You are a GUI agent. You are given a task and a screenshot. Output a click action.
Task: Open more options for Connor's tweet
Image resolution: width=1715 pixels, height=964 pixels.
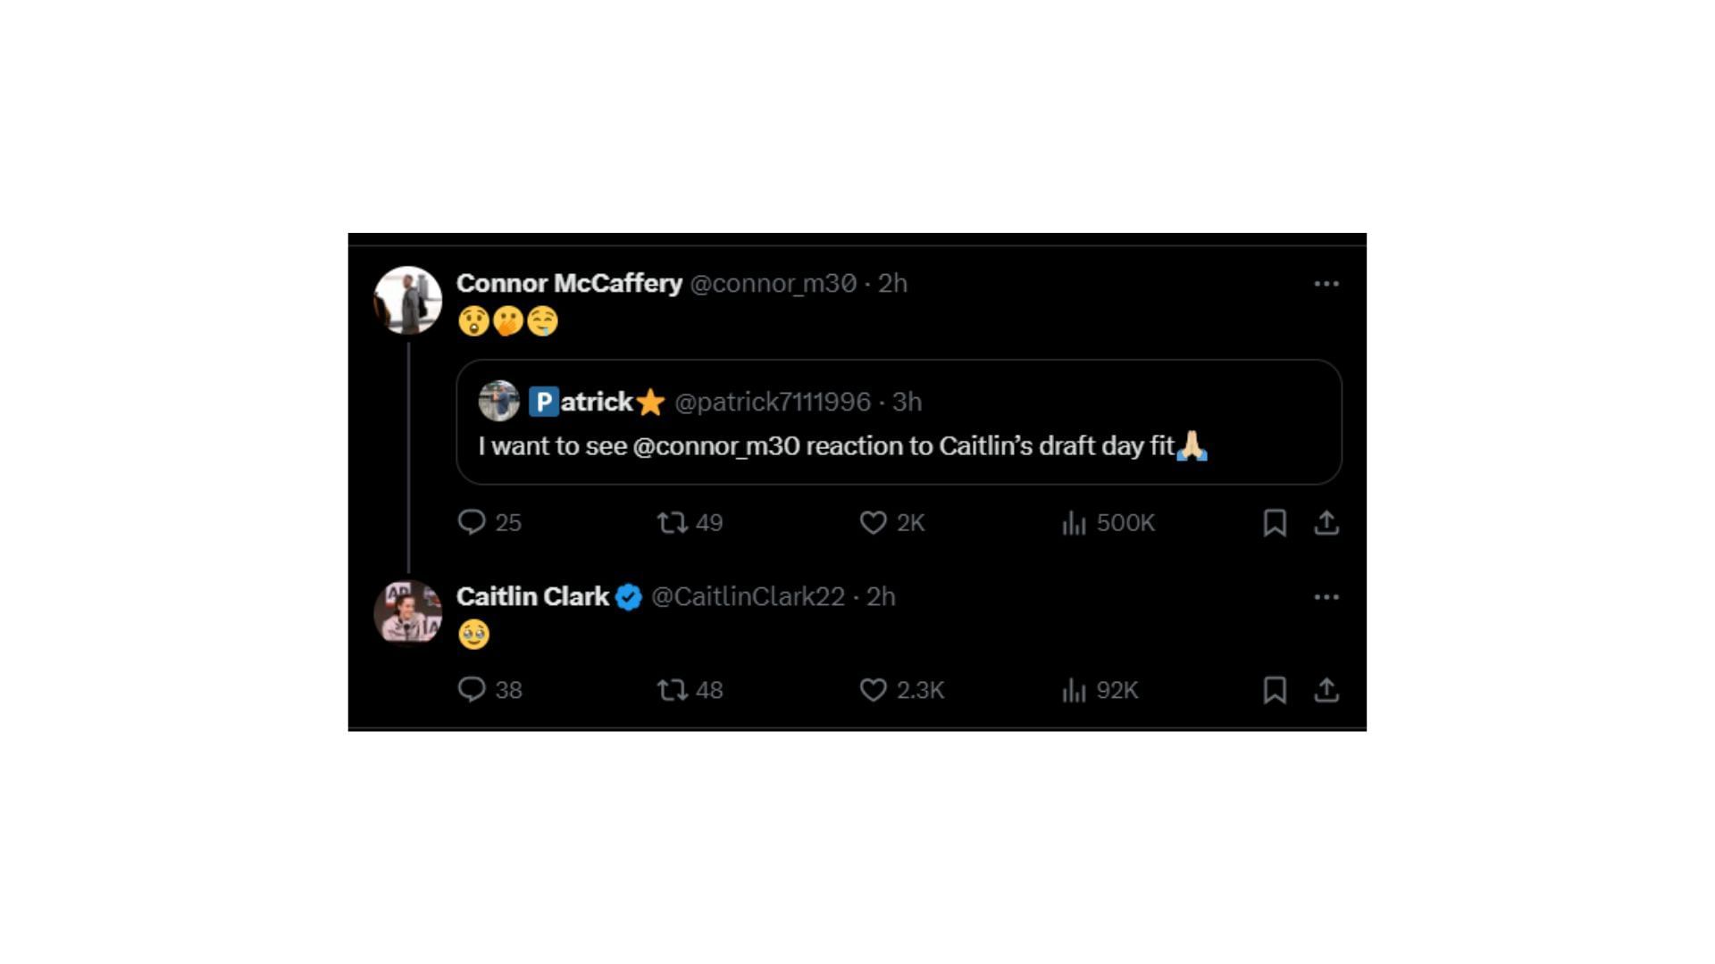pos(1326,284)
